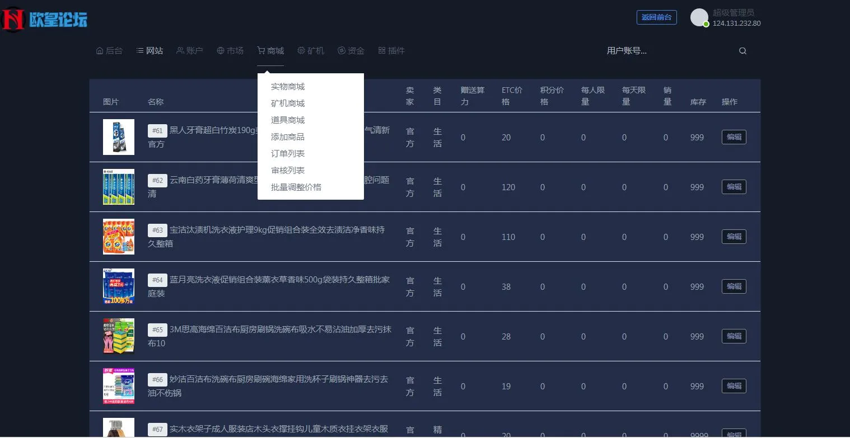Click ETC price 38 of product #64
This screenshot has width=850, height=438.
[x=506, y=287]
